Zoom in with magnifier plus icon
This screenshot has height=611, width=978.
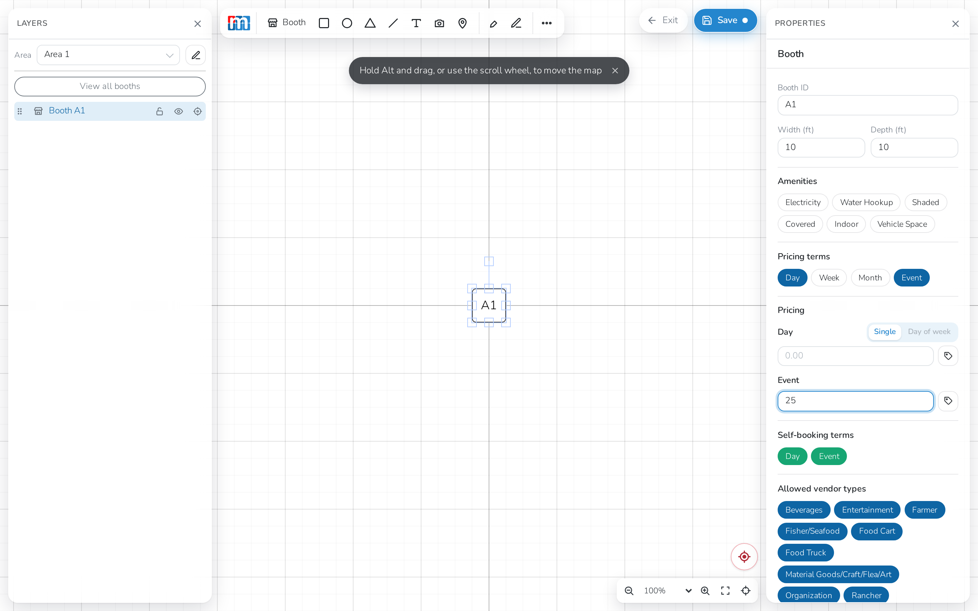click(705, 591)
